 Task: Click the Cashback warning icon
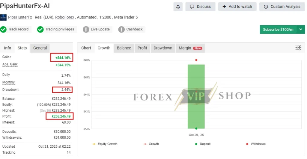[x=121, y=30]
